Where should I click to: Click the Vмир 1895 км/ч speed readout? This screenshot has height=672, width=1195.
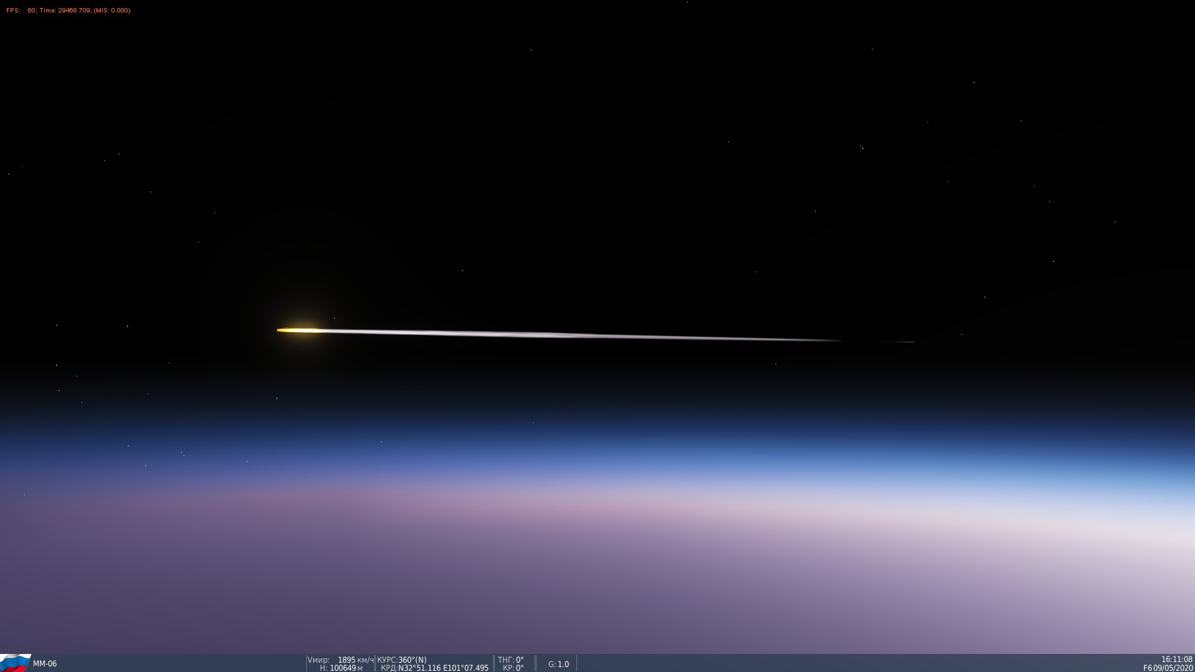pos(340,660)
